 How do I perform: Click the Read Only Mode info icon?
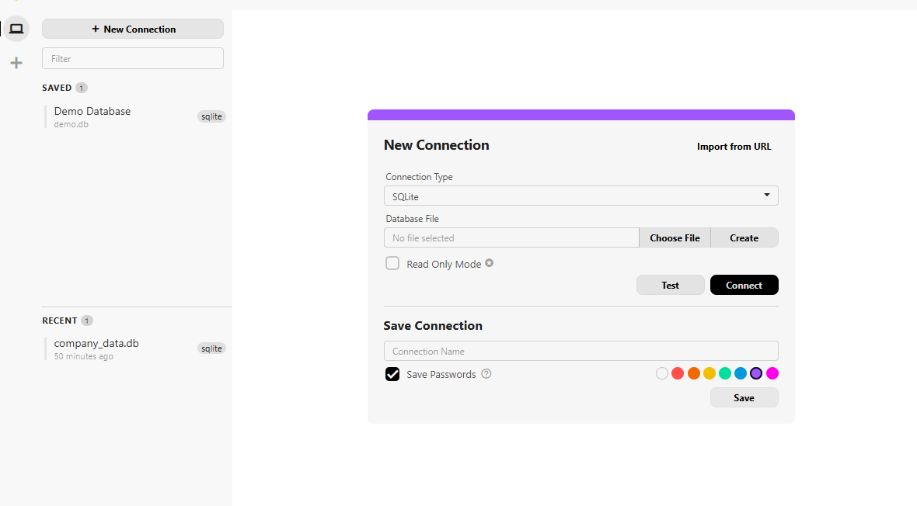coord(490,263)
